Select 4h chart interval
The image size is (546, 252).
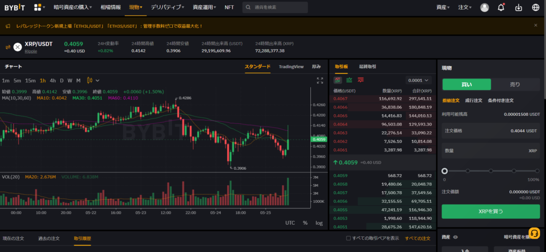(x=53, y=81)
